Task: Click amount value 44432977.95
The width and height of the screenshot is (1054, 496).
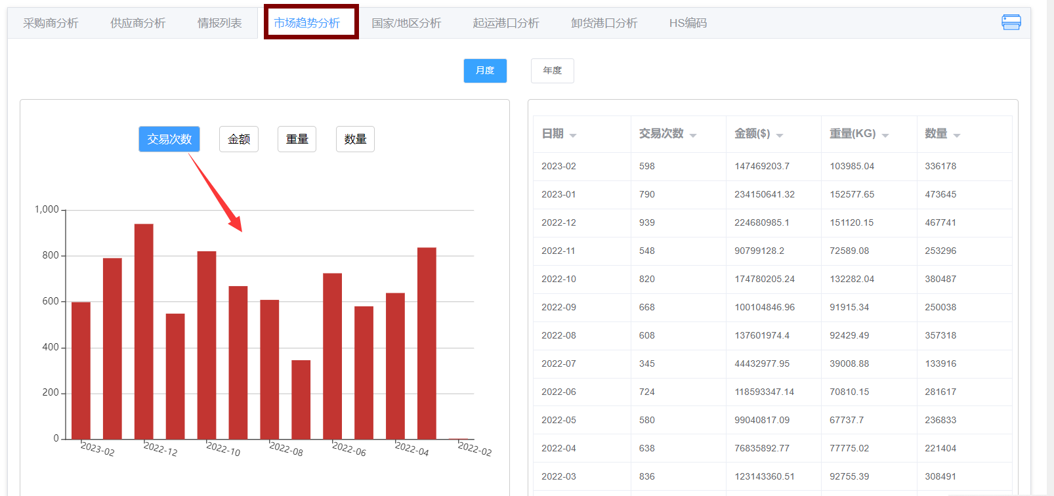Action: pos(762,363)
